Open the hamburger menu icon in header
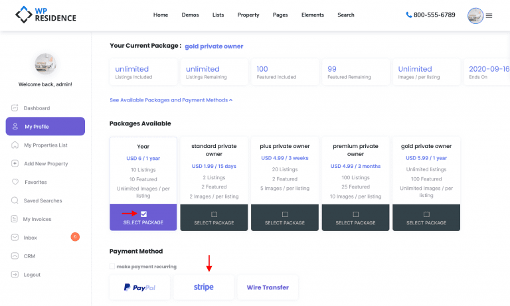The height and width of the screenshot is (306, 510). (x=489, y=15)
